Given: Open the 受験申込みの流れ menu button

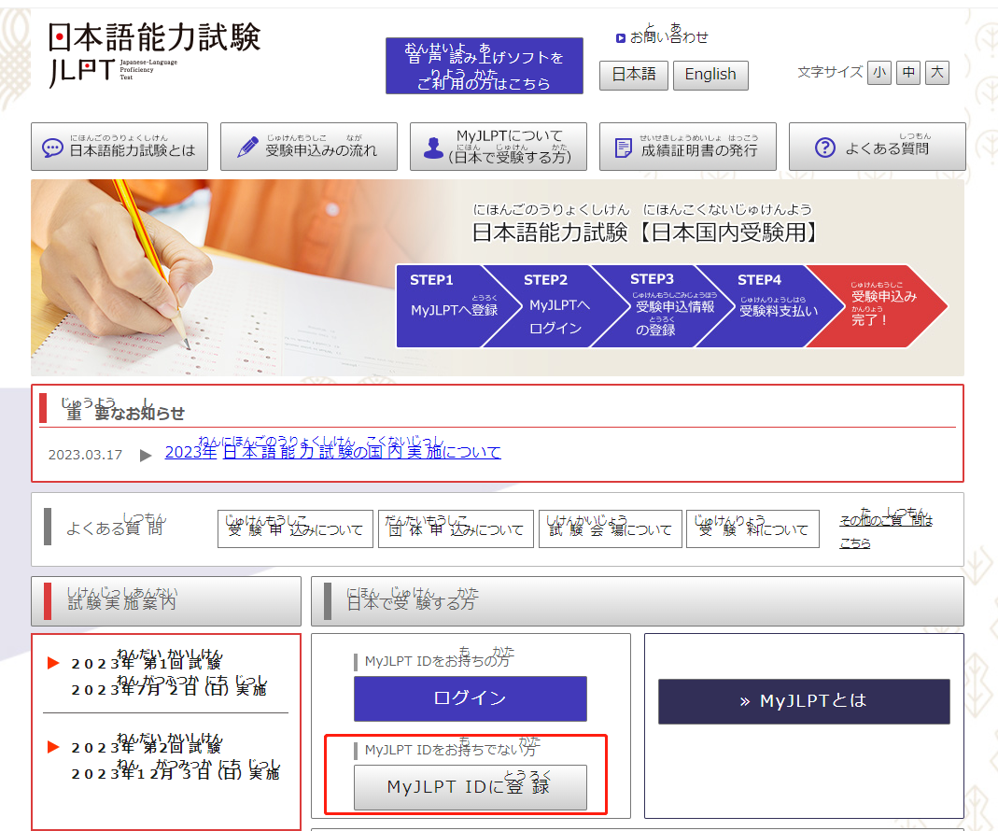Looking at the screenshot, I should (x=309, y=147).
